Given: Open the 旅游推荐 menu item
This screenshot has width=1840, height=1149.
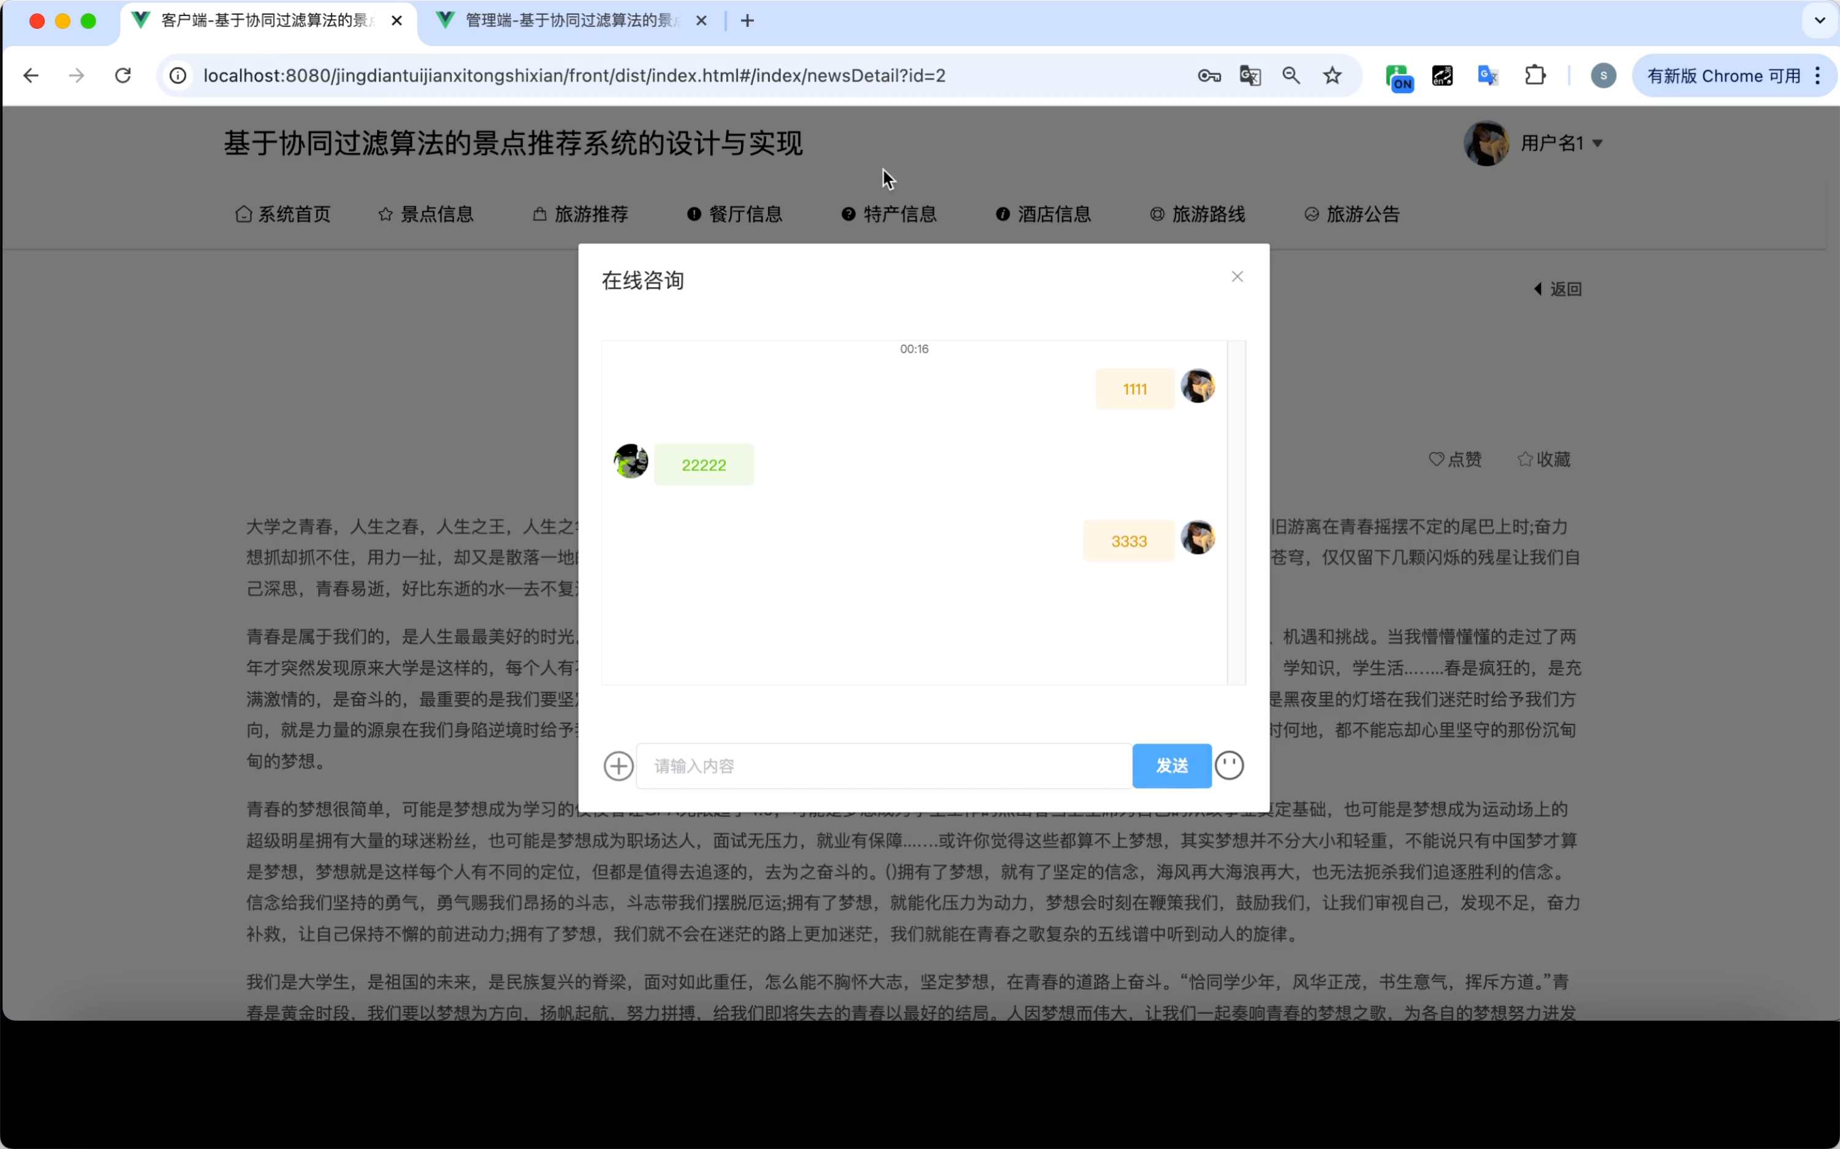Looking at the screenshot, I should click(x=580, y=214).
